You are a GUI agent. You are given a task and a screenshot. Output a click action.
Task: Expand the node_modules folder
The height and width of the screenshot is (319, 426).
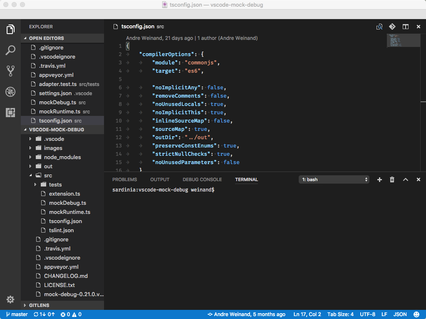62,157
